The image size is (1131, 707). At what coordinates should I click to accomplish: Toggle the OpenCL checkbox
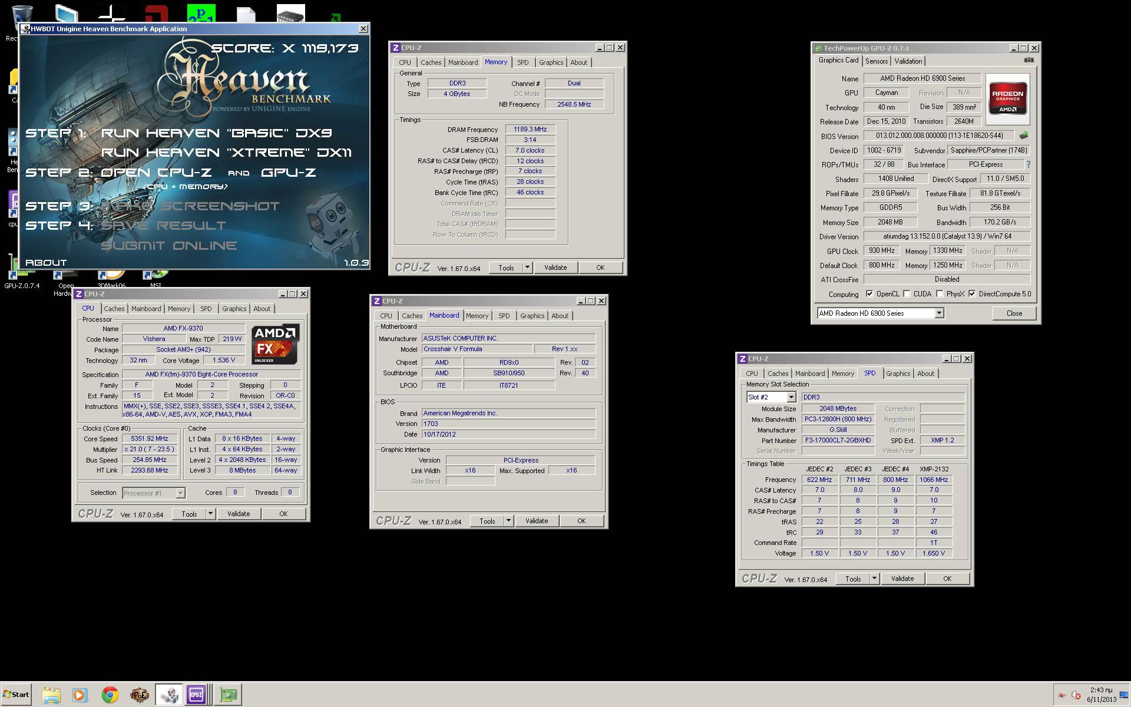click(869, 293)
